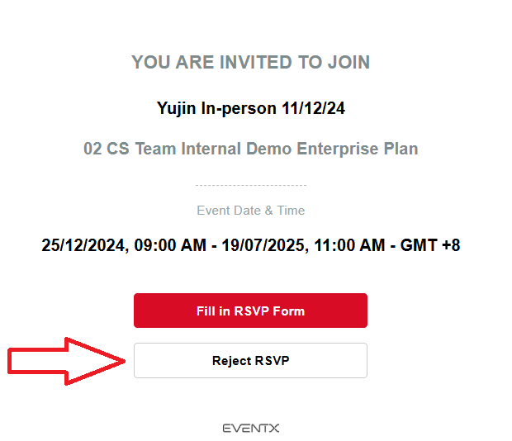Select the Yujin In-person event title
The image size is (512, 441).
[x=250, y=109]
